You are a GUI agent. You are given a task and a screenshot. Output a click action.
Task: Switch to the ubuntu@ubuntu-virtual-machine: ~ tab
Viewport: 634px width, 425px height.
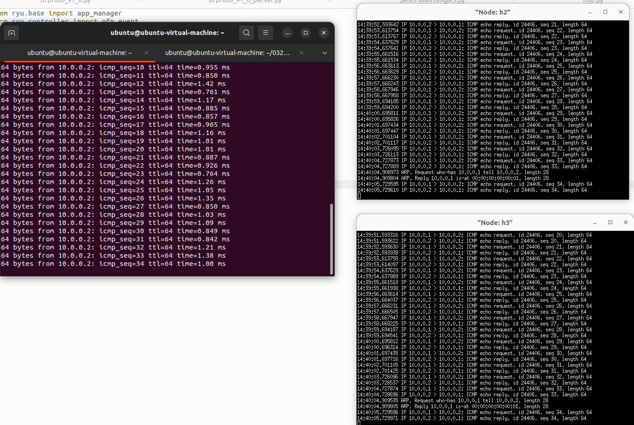click(80, 53)
